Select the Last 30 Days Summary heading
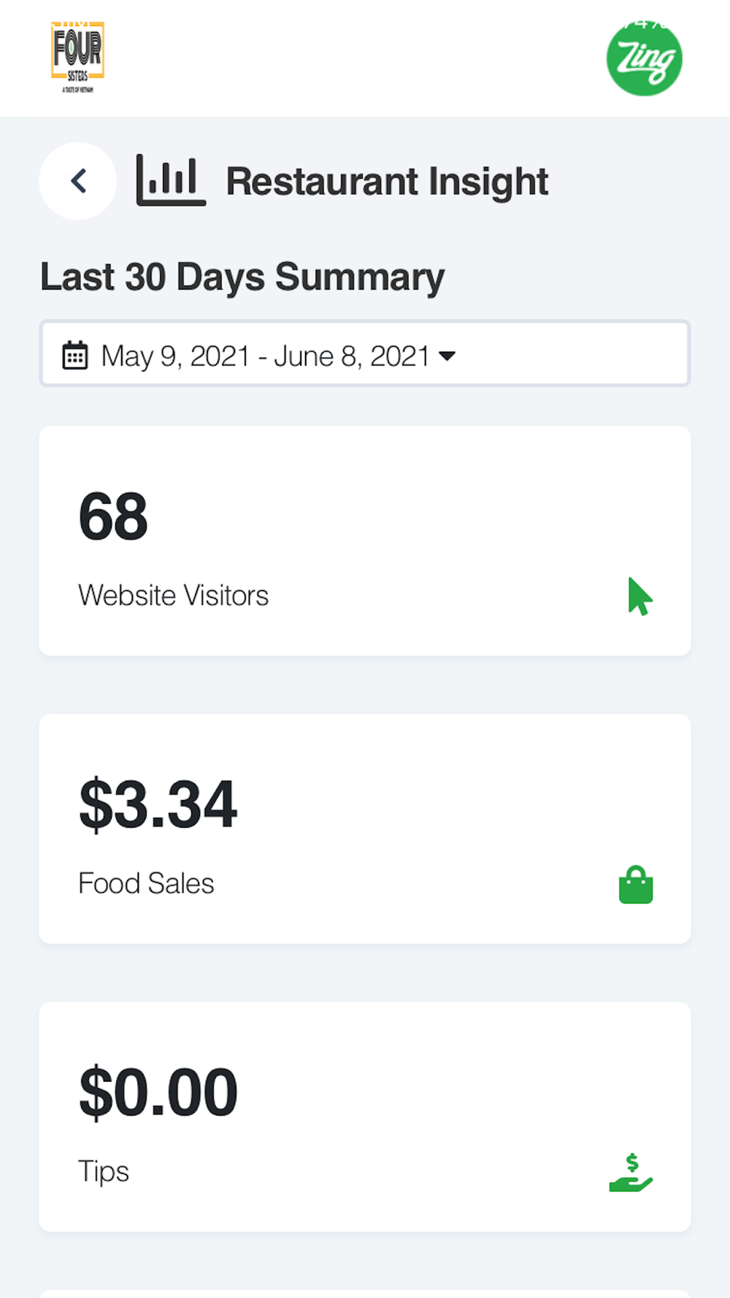Viewport: 730px width, 1298px height. 242,277
